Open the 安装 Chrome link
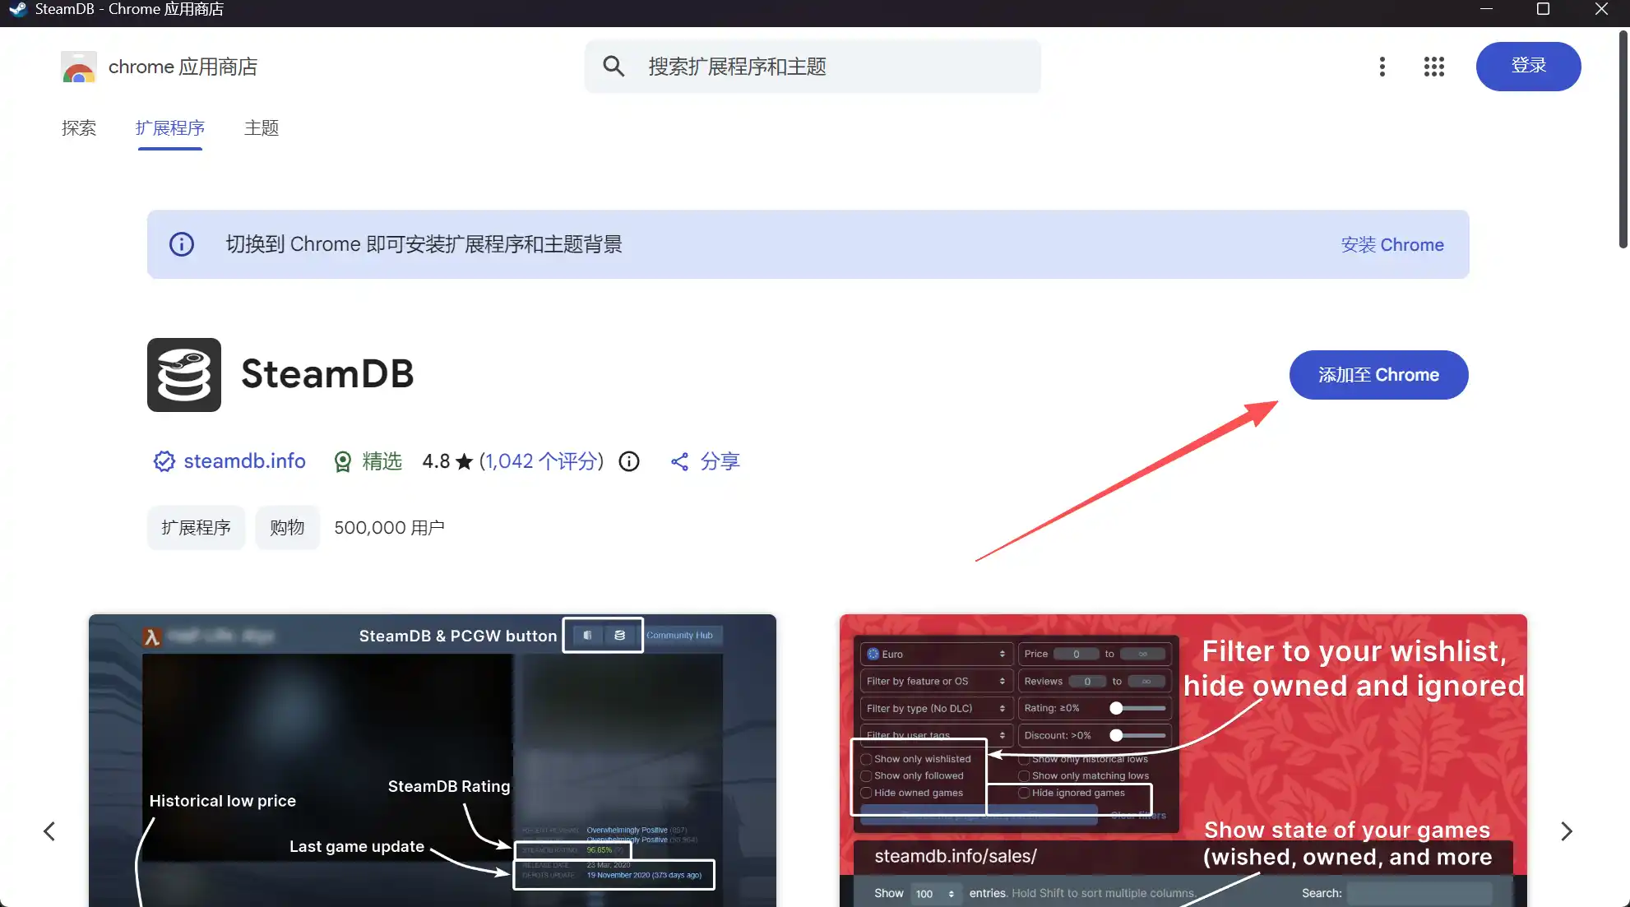 coord(1392,245)
